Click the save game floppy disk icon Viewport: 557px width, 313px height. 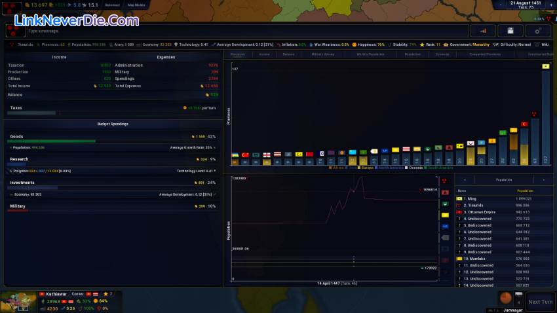(x=510, y=31)
